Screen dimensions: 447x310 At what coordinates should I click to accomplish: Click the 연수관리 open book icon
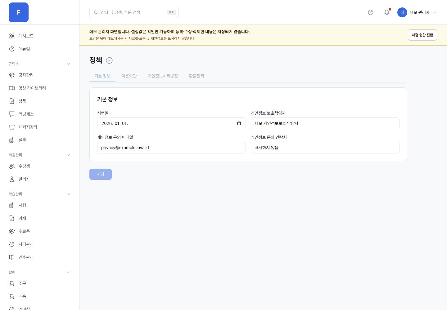12,257
